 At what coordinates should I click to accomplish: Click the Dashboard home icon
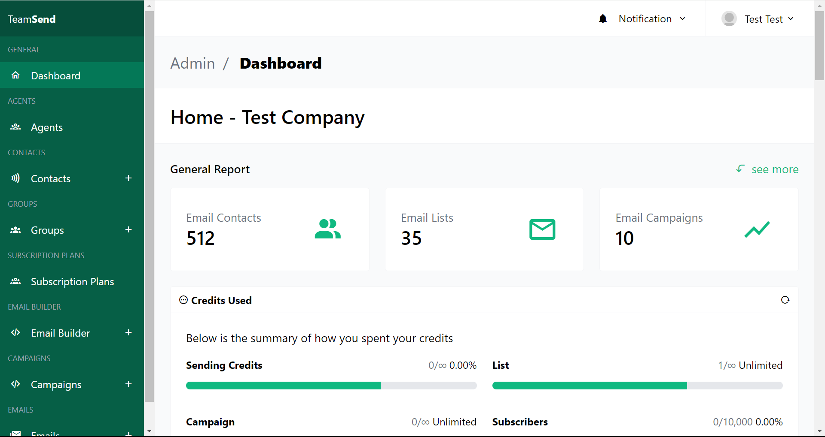[15, 75]
